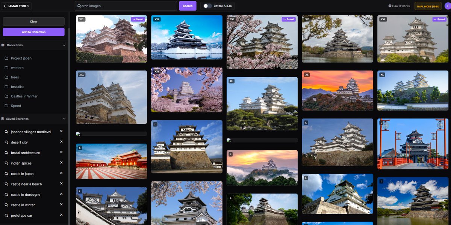
Task: Delete the 'castle in dordogne' saved search
Action: point(61,194)
